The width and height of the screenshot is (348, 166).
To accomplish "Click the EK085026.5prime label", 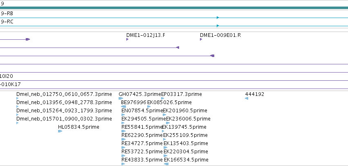I will tap(169, 102).
